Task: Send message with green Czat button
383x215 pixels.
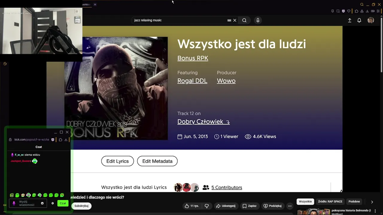Action: point(63,203)
